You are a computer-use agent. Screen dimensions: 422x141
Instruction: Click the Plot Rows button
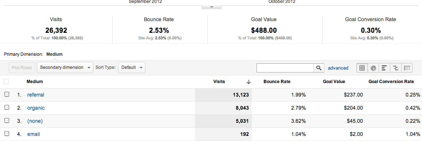(x=22, y=67)
